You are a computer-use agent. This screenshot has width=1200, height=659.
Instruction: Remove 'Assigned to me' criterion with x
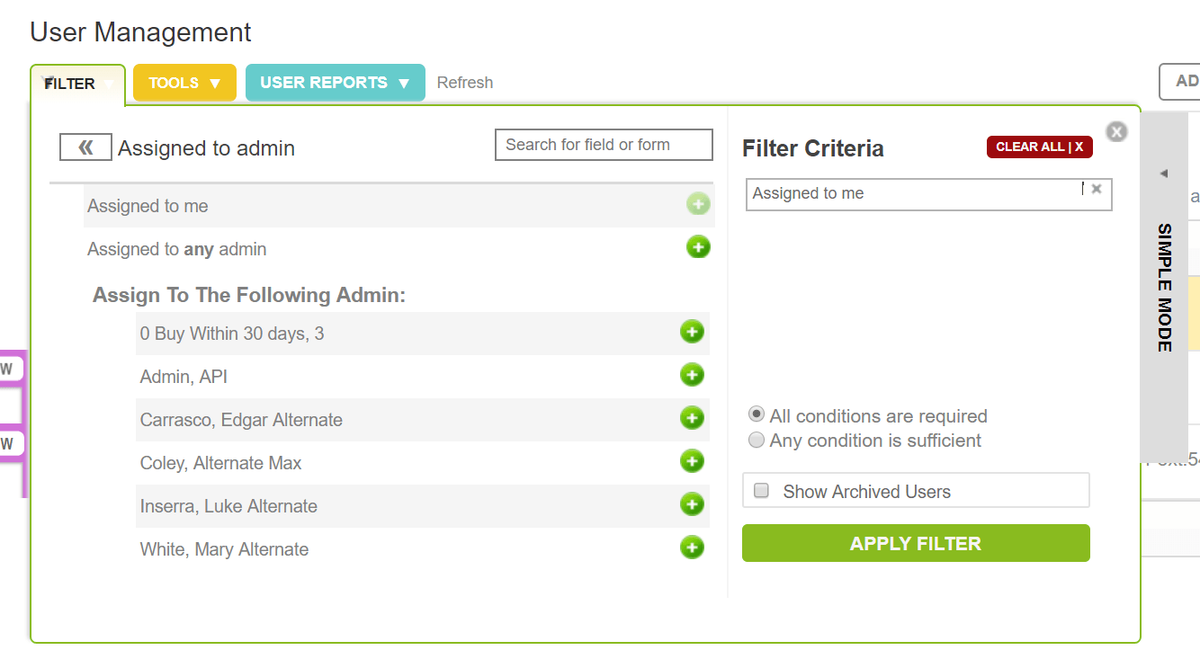click(x=1097, y=190)
